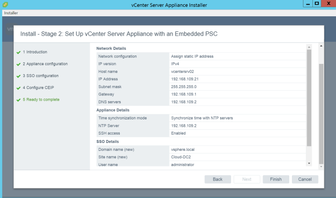
Task: Click the Cancel button
Action: pos(305,179)
